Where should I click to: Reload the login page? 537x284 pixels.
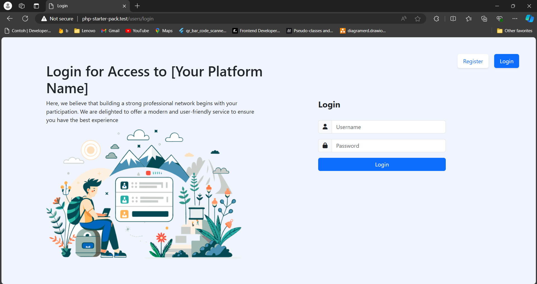[25, 19]
